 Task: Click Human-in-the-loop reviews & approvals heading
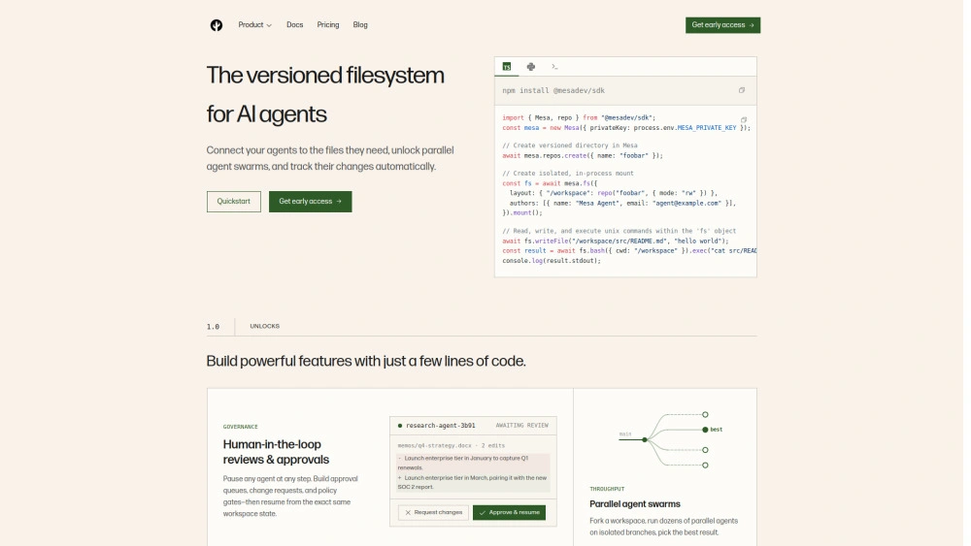pyautogui.click(x=276, y=452)
